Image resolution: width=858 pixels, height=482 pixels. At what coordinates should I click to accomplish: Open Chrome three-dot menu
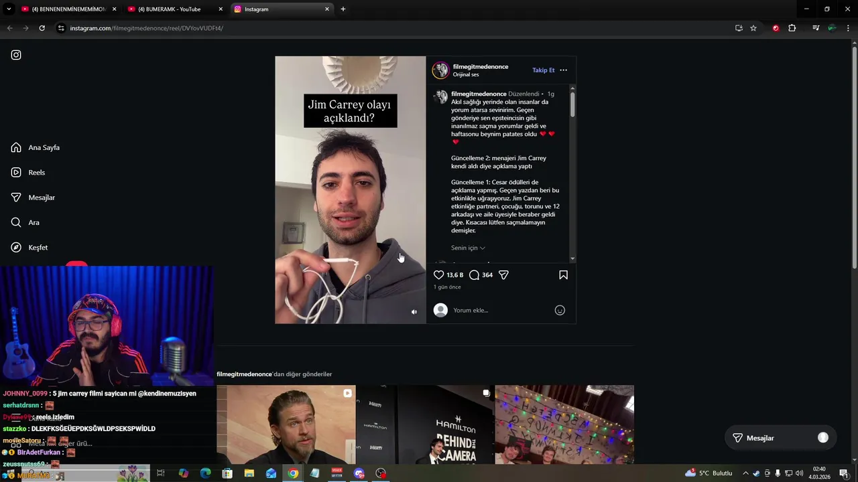click(848, 28)
